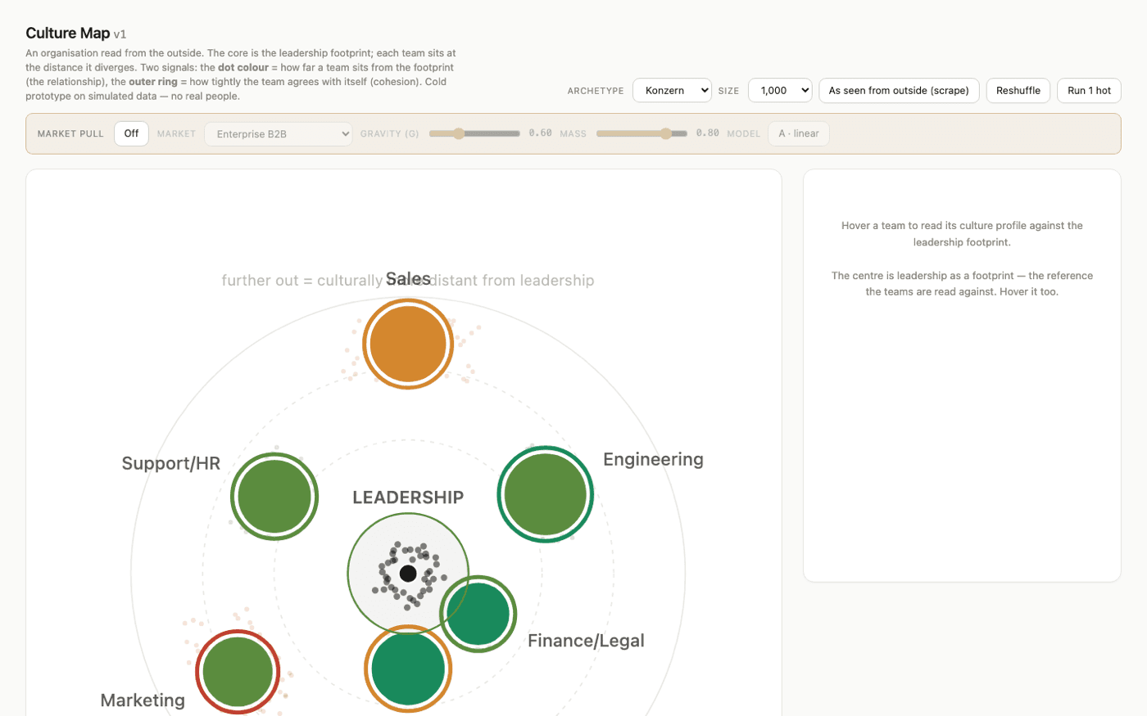The height and width of the screenshot is (716, 1147).
Task: Click the Model 'A · linear' button
Action: [x=799, y=133]
